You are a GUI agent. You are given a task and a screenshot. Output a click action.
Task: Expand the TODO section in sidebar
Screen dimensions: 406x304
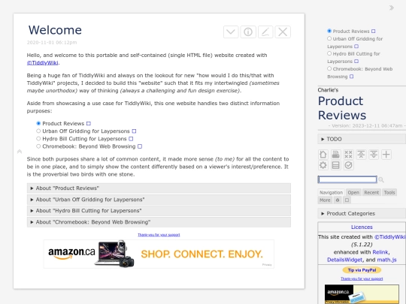pyautogui.click(x=362, y=139)
